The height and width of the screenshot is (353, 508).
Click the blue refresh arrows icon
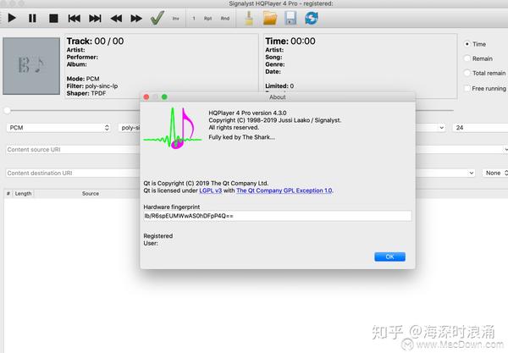[312, 18]
